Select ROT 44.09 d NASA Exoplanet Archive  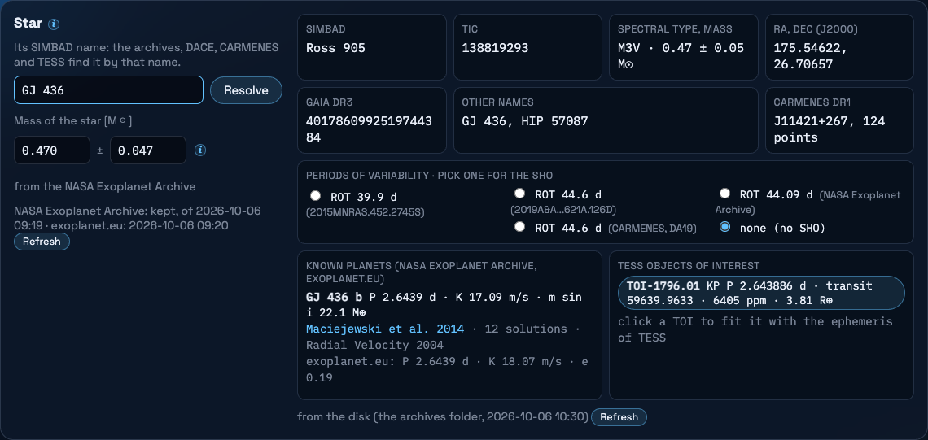click(x=724, y=194)
